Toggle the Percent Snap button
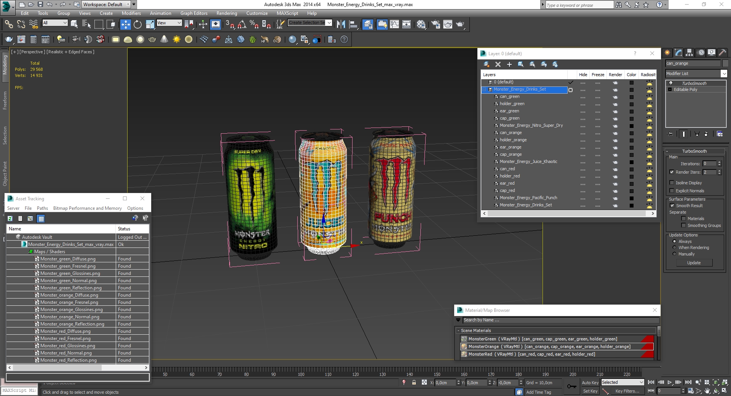 click(x=254, y=24)
